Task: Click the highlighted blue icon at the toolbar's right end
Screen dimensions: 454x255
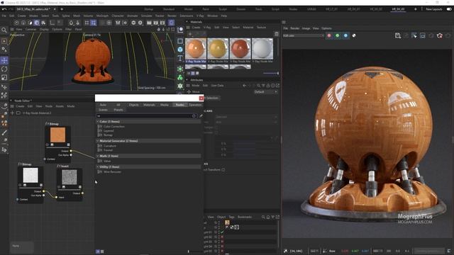Action: pyautogui.click(x=172, y=23)
